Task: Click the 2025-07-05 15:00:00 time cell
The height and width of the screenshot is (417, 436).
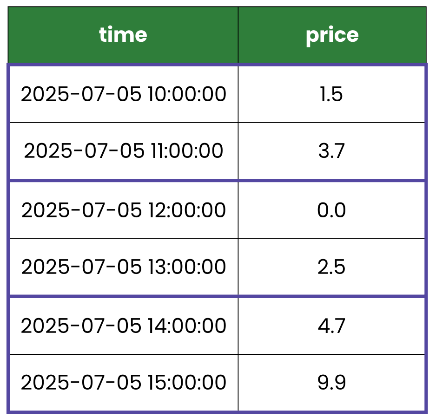Action: [x=123, y=383]
